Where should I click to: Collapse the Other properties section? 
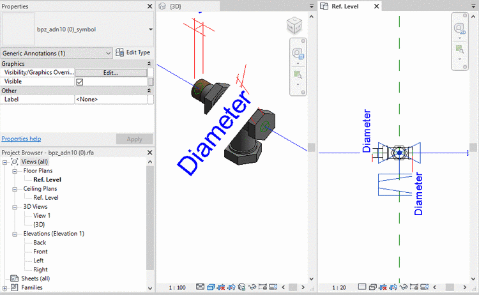[149, 91]
